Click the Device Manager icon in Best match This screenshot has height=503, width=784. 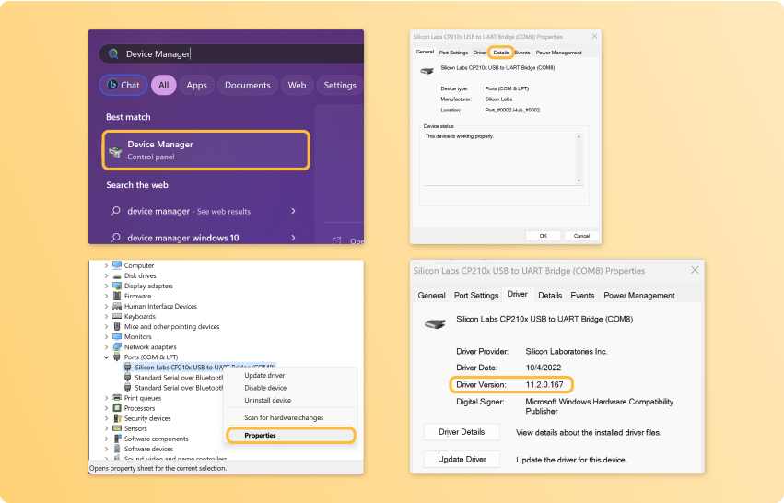115,151
